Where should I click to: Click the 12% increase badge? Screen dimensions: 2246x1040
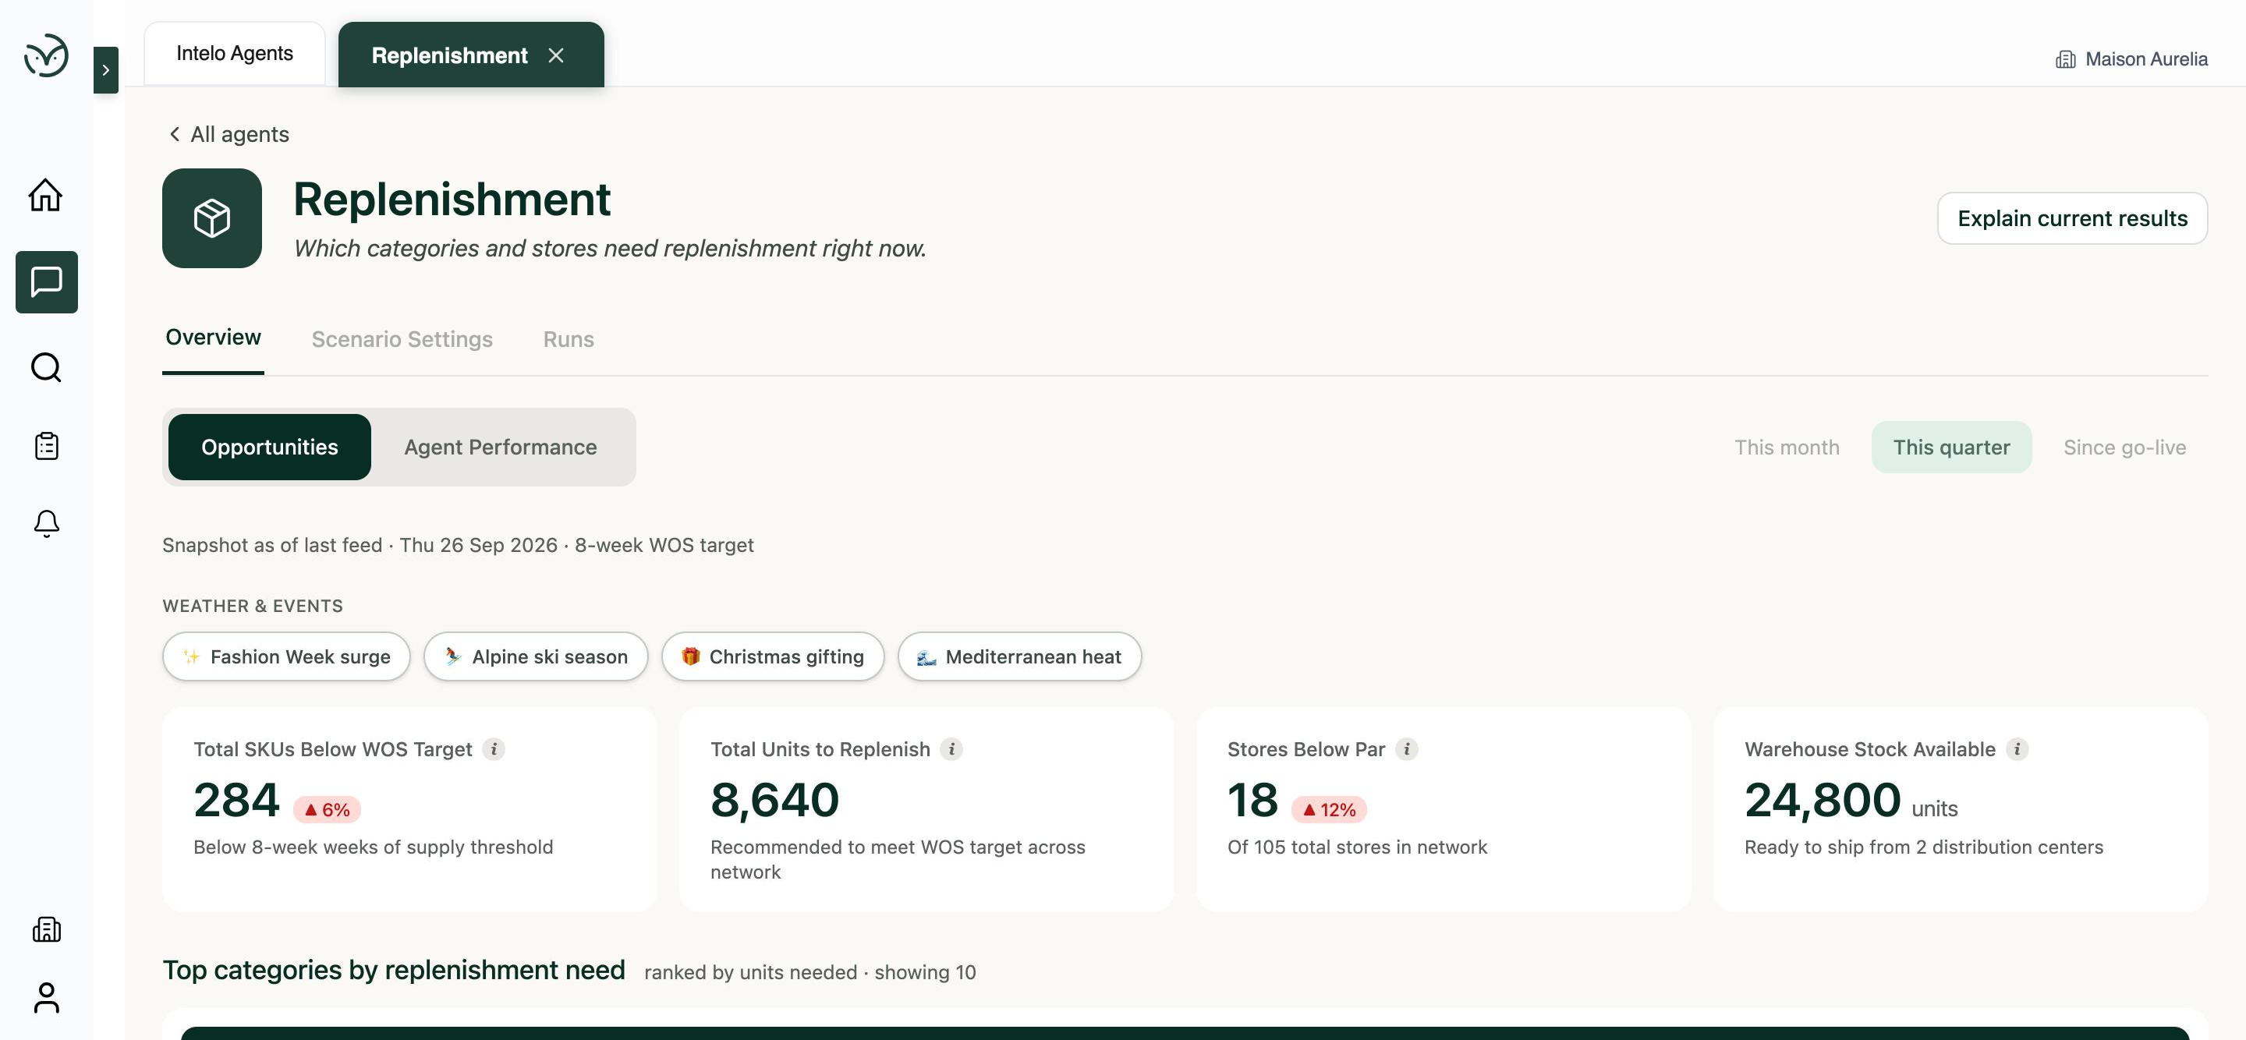click(x=1329, y=810)
